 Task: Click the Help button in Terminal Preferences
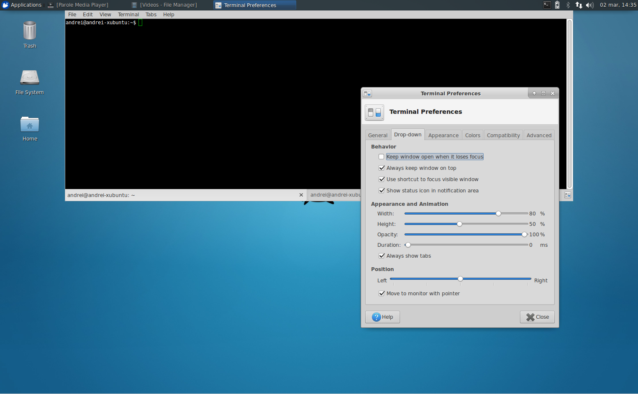pyautogui.click(x=382, y=317)
